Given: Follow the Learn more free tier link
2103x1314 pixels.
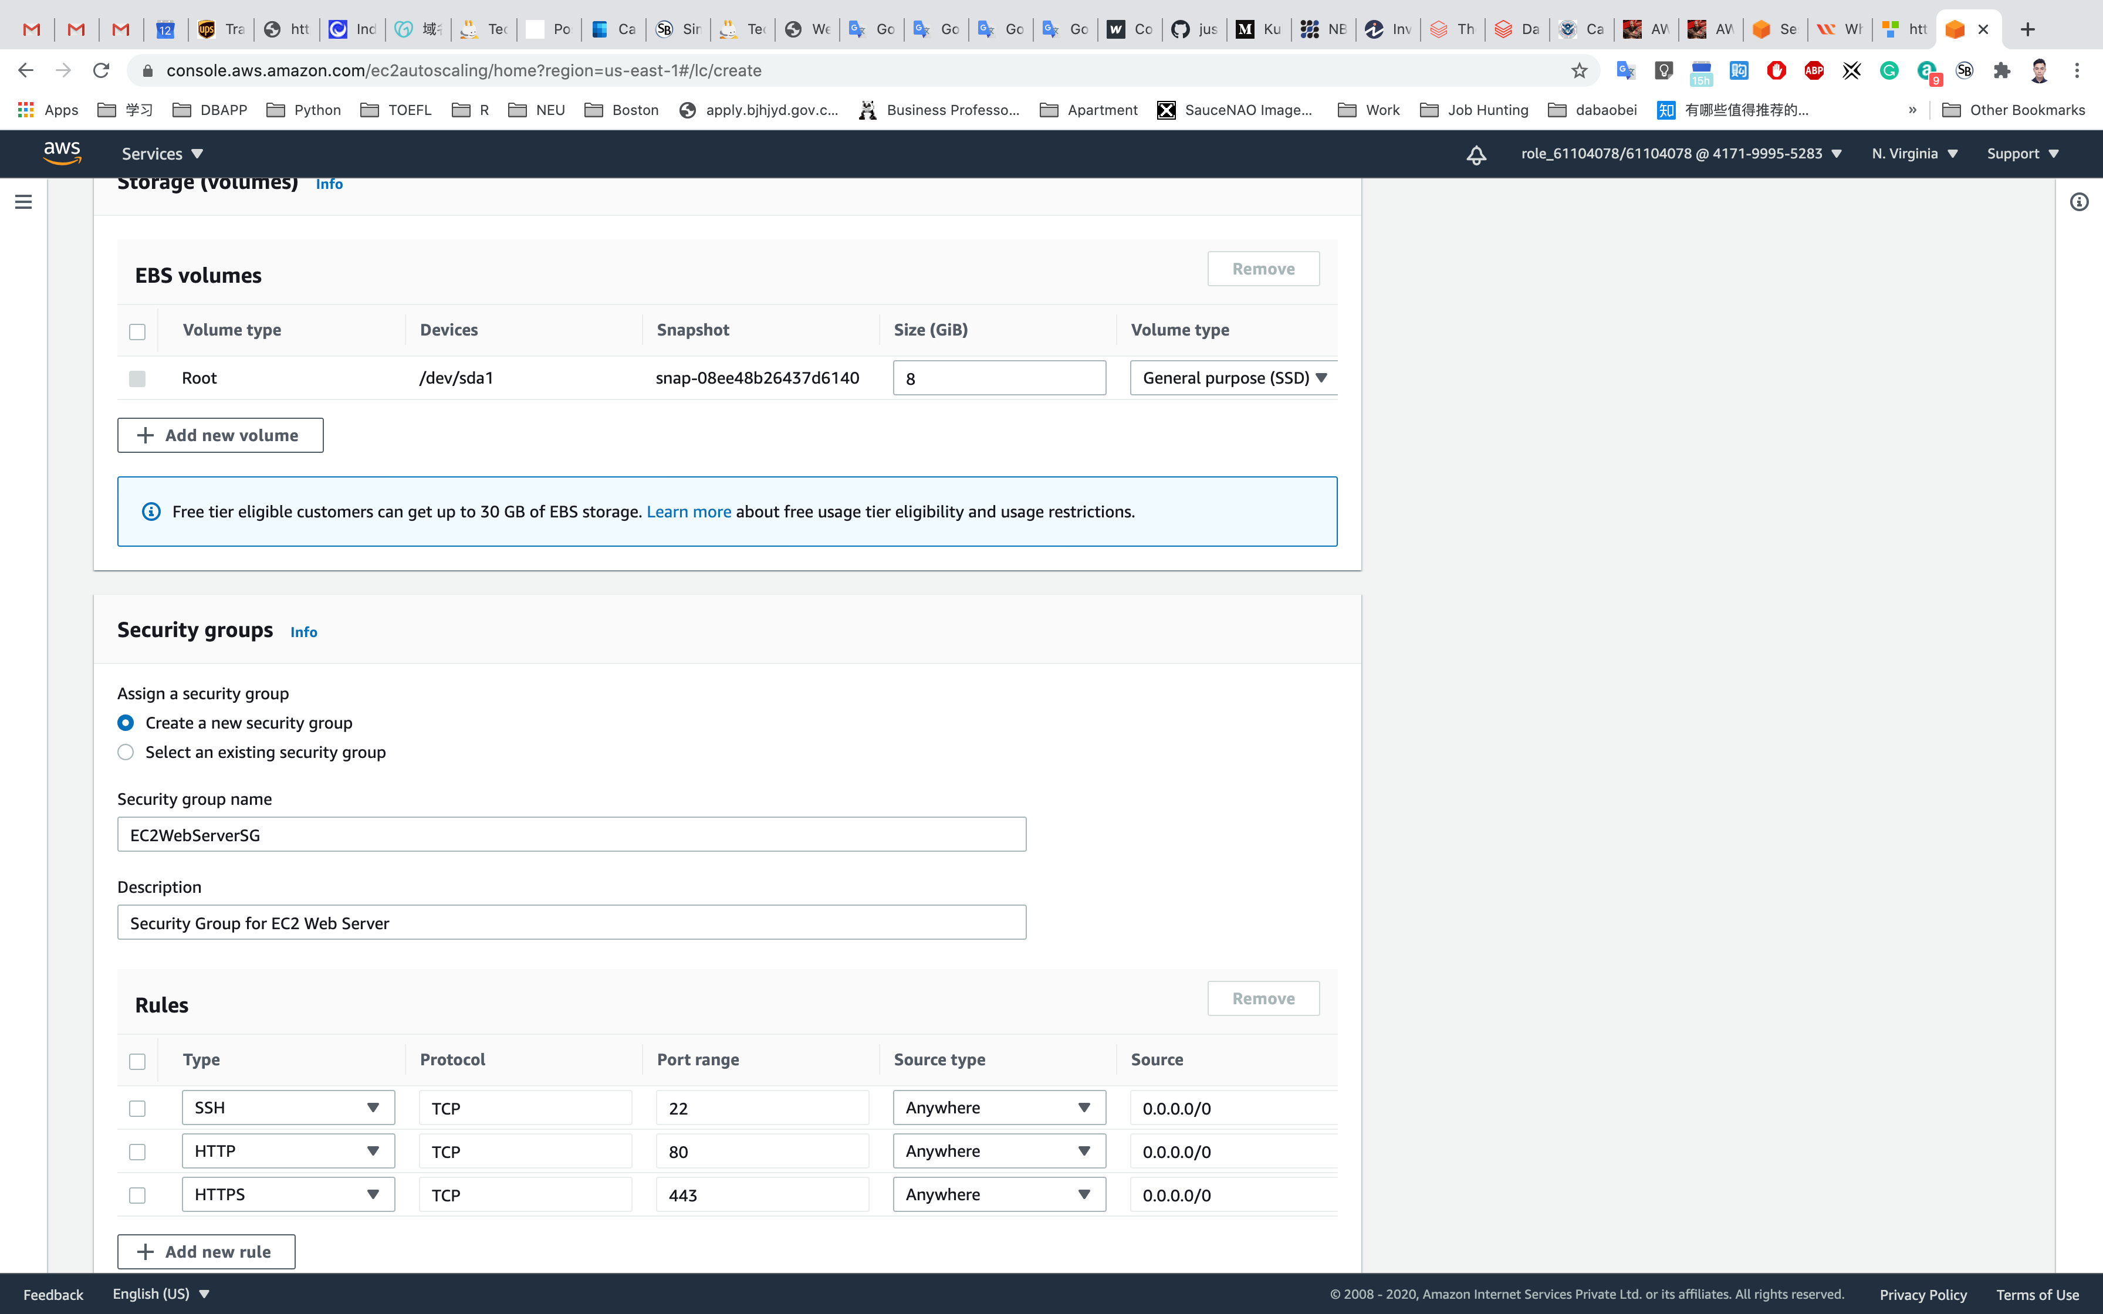Looking at the screenshot, I should [x=688, y=512].
